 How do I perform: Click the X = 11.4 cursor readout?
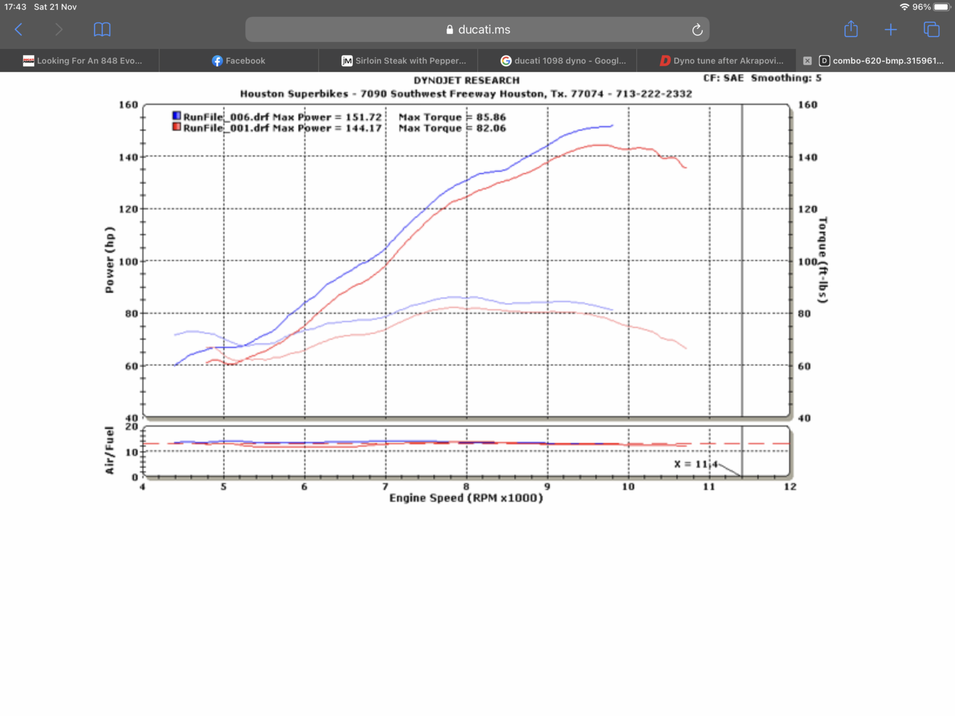[x=695, y=464]
